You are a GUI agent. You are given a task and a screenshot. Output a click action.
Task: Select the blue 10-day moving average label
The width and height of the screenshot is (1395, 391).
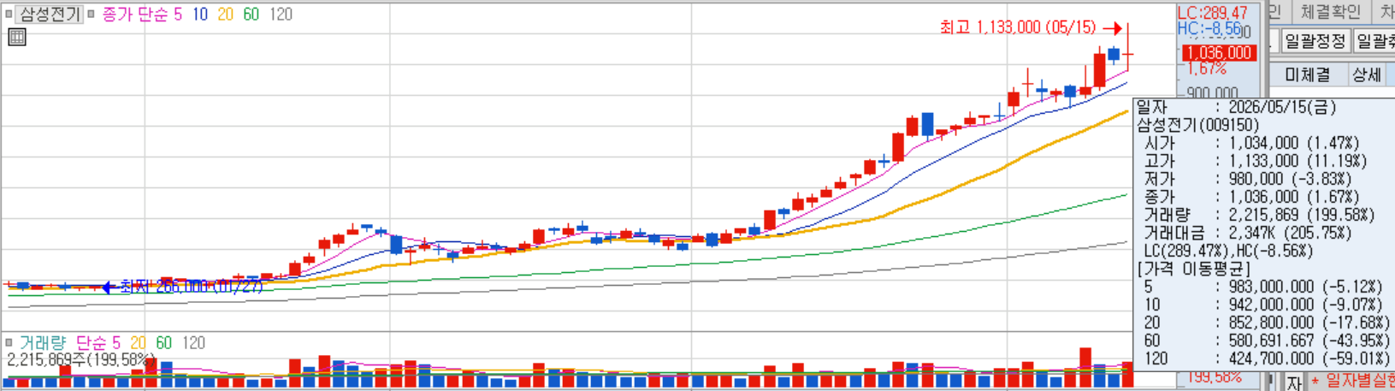pos(200,15)
